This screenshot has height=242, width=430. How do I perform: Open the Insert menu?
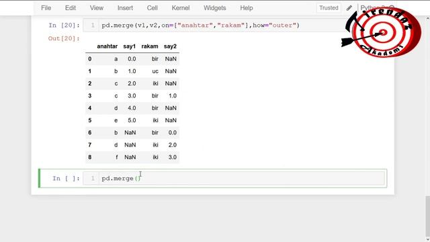click(125, 8)
